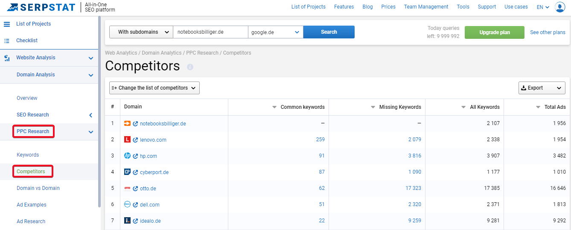The image size is (571, 230).
Task: Select Keywords under PPC Research
Action: click(x=28, y=155)
